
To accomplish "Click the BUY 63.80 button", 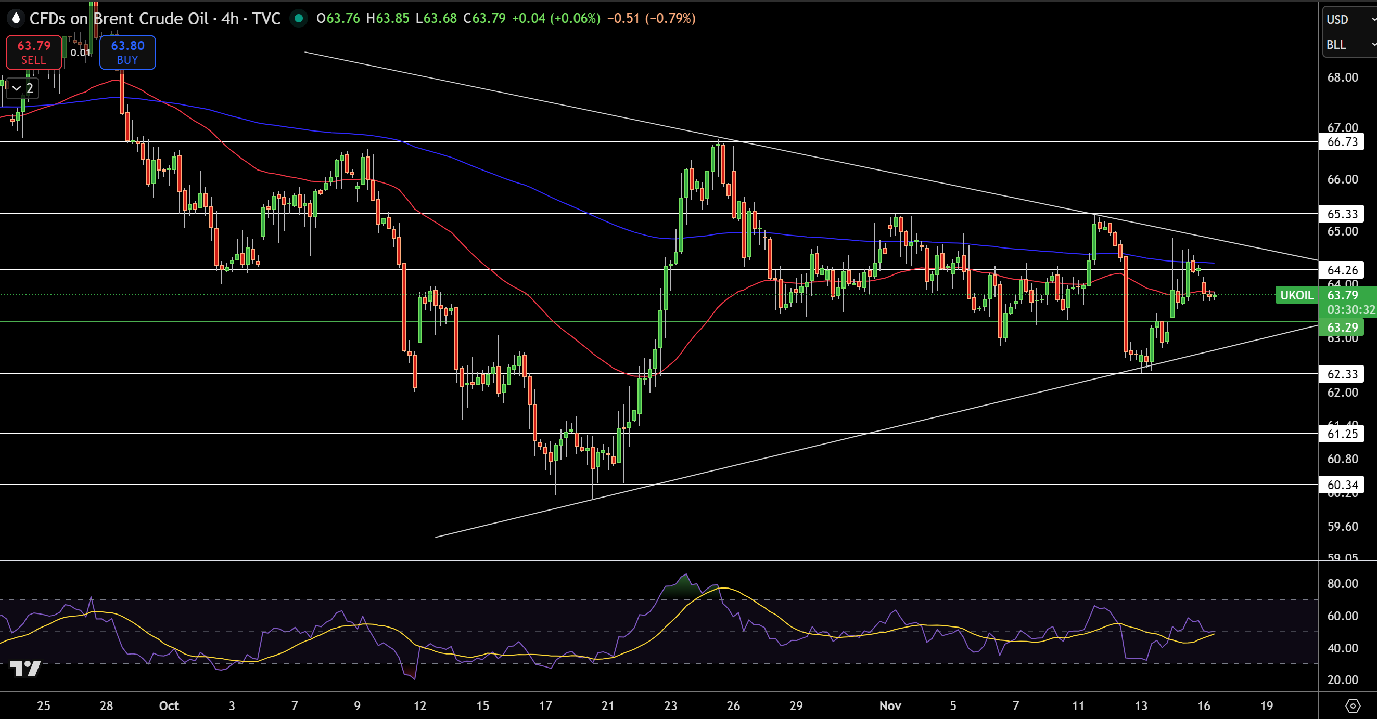I will click(x=127, y=53).
